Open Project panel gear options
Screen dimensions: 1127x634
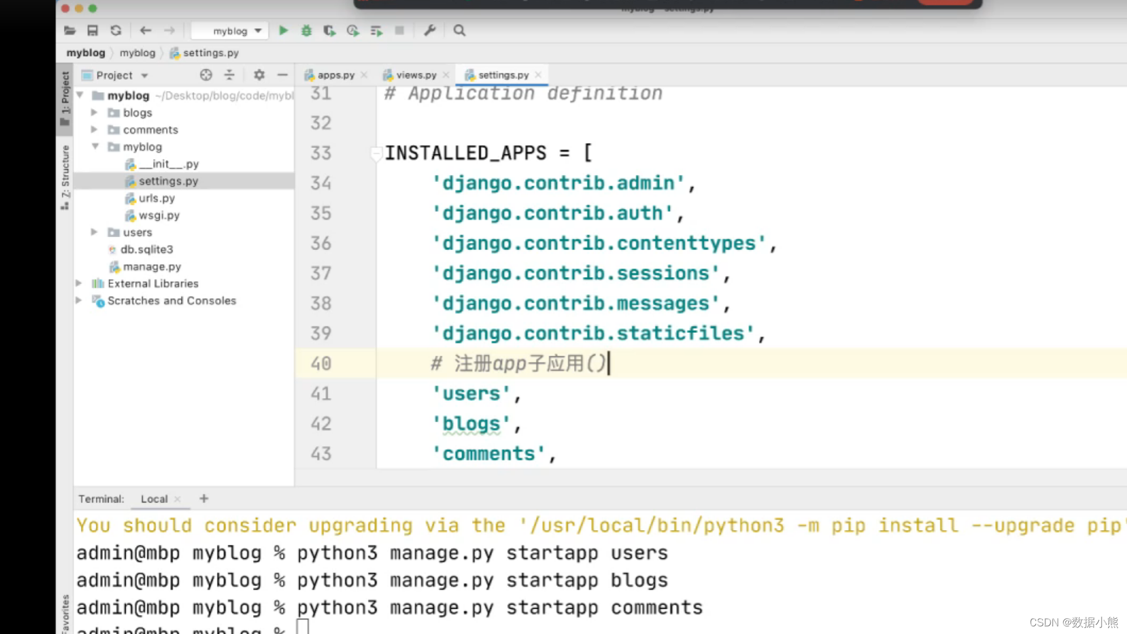point(259,75)
